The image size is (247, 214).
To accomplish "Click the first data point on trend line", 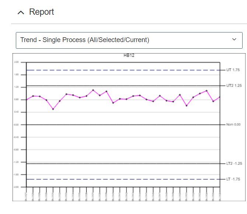I will tap(27, 100).
